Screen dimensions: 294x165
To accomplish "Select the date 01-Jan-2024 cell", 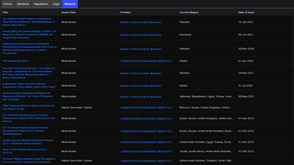I will coord(246,61).
